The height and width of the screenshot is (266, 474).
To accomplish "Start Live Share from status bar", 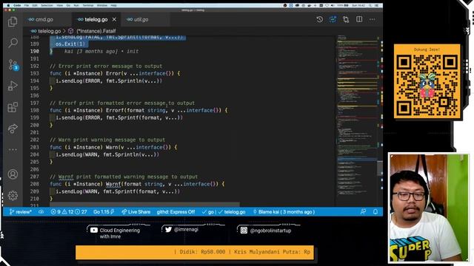I will point(136,212).
